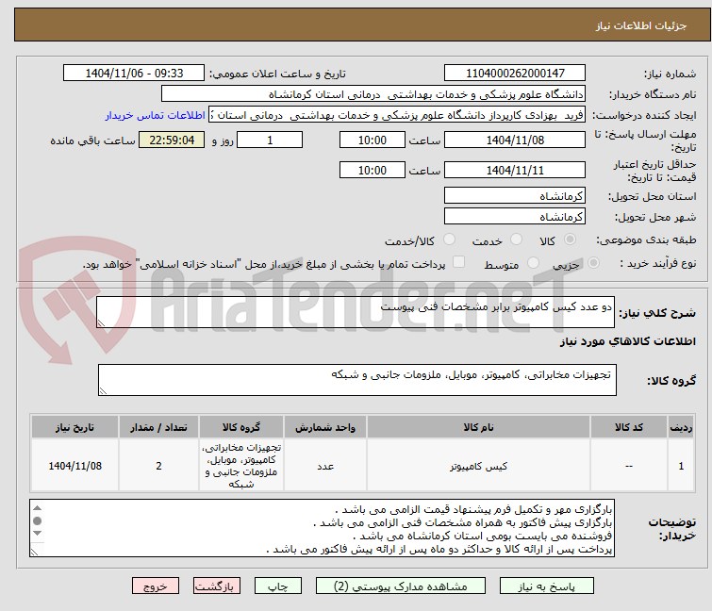The width and height of the screenshot is (712, 611).
Task: Click the price validity hour 10:00 field
Action: click(x=372, y=171)
